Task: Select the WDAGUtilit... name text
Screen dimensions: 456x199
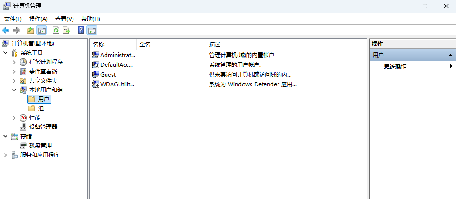Action: click(x=118, y=84)
